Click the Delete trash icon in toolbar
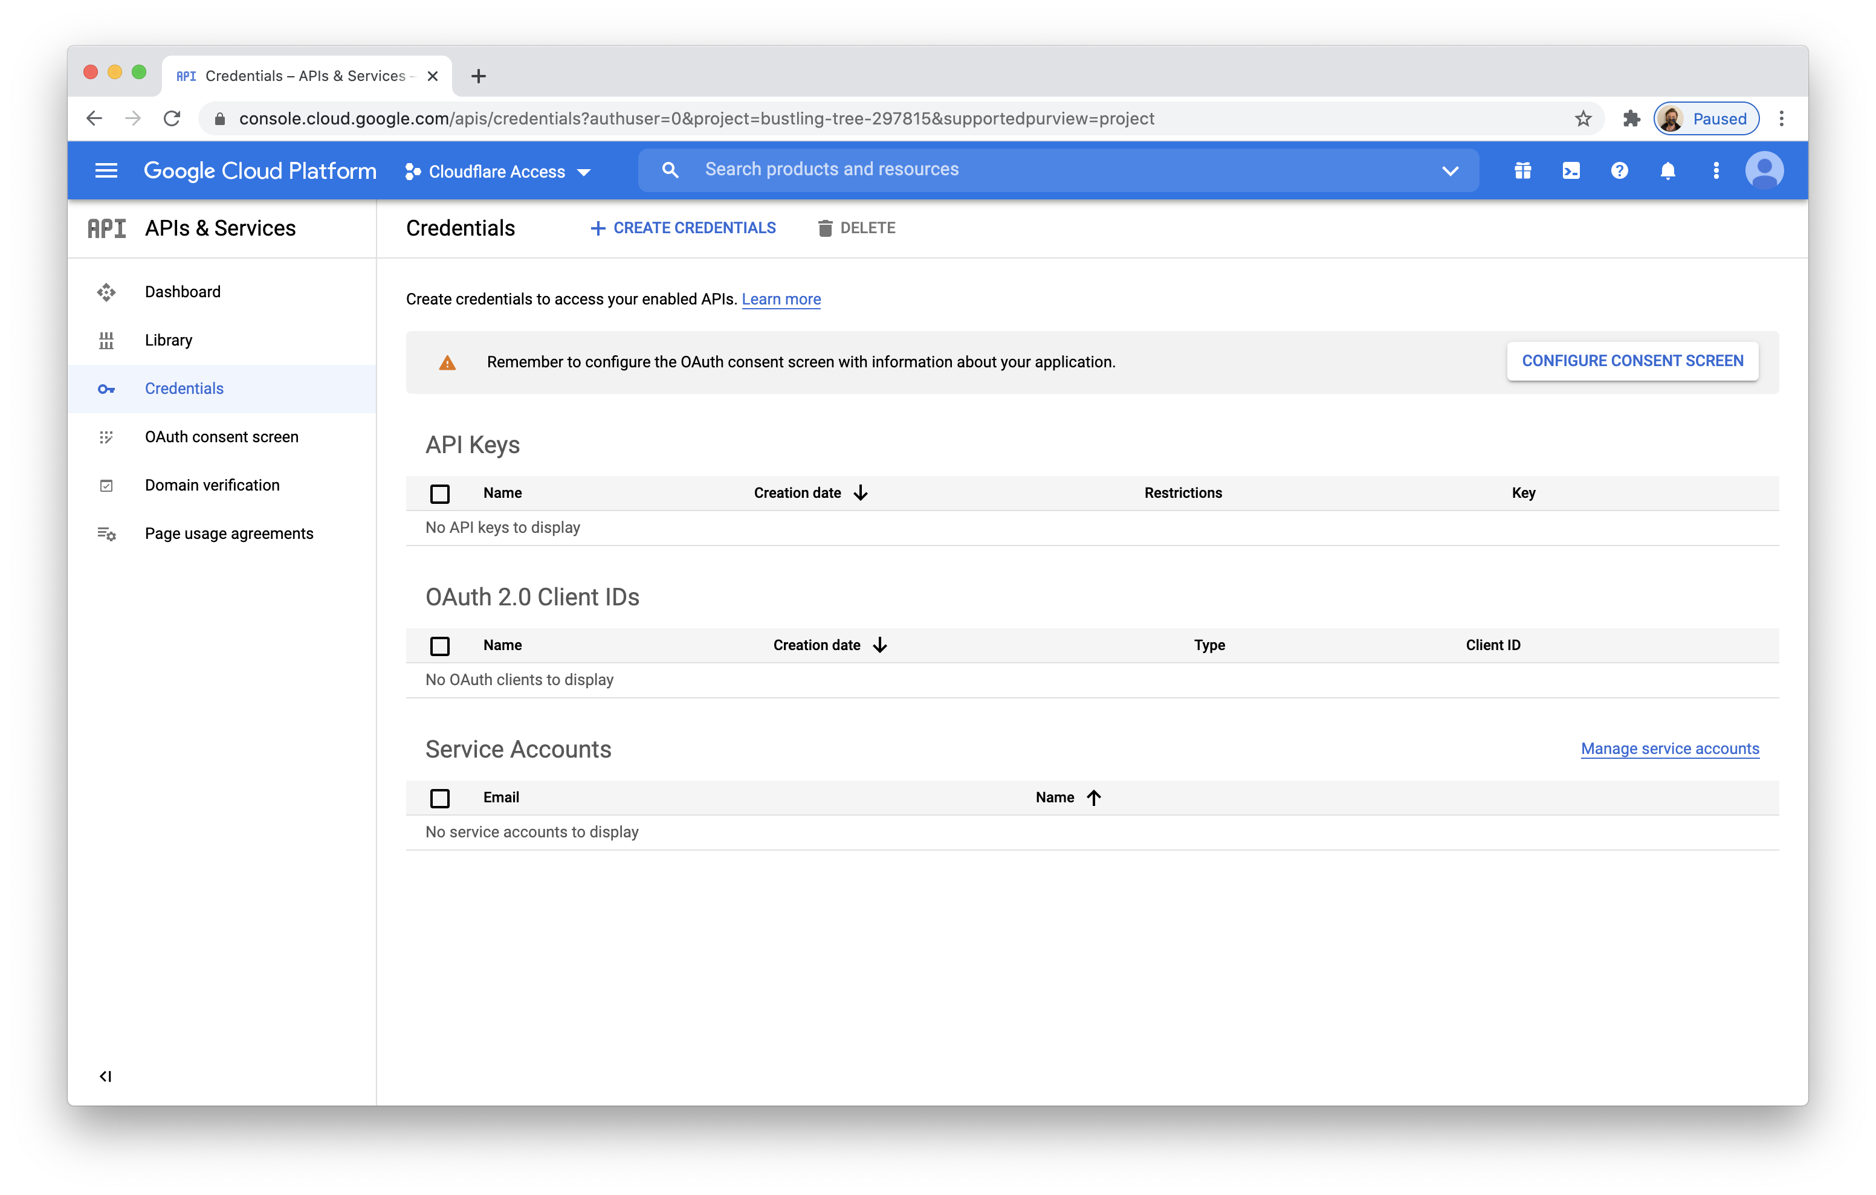This screenshot has width=1876, height=1195. 826,228
